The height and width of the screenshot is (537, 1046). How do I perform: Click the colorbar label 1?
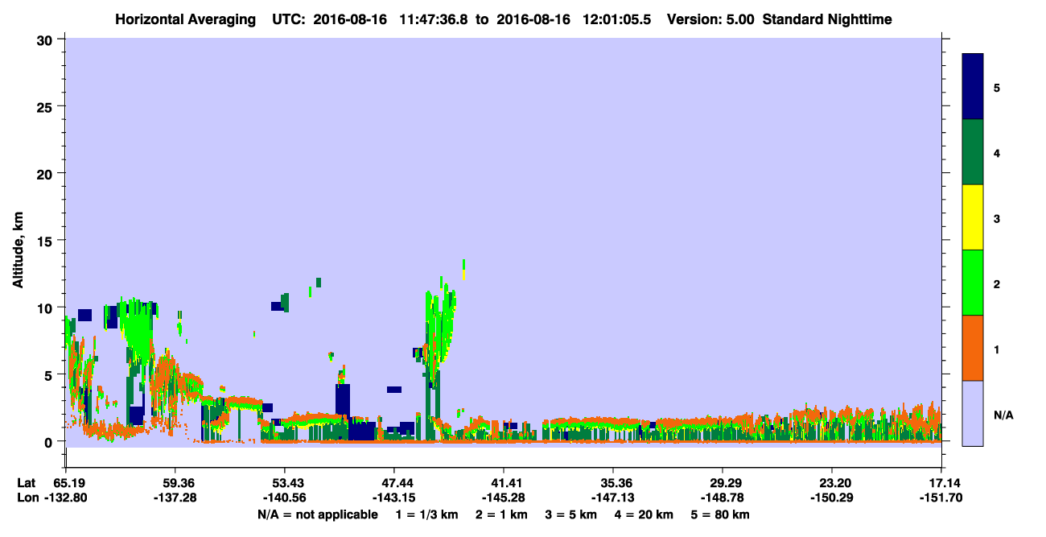coord(997,349)
